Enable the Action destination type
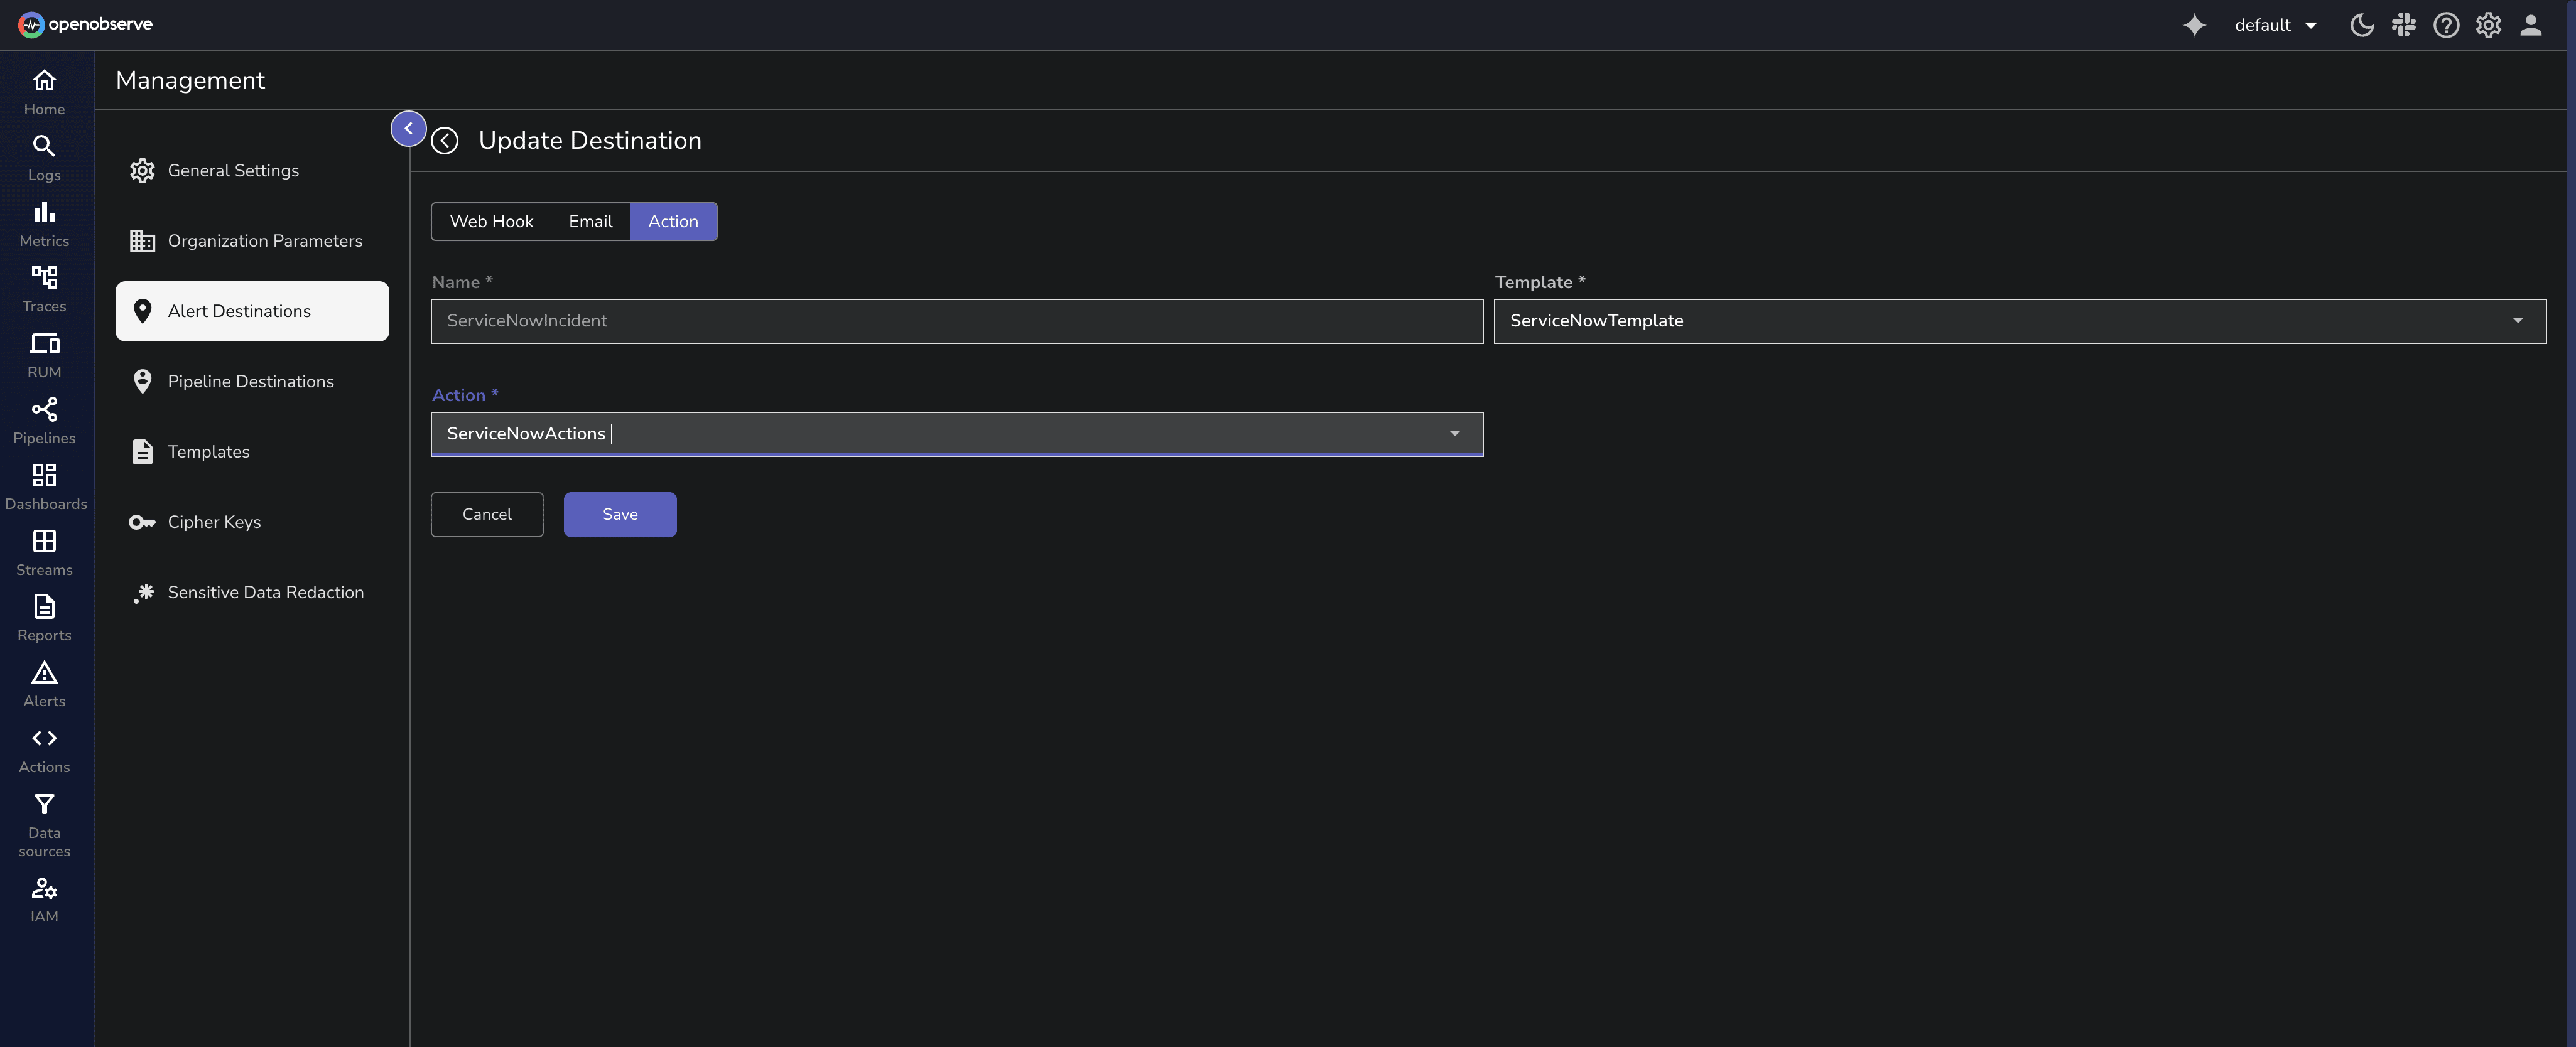The image size is (2576, 1047). click(673, 221)
